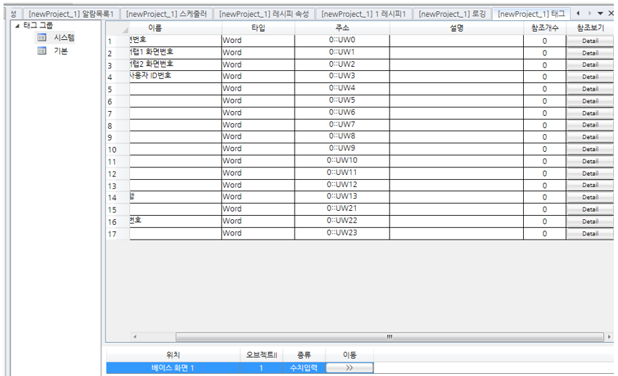Screen dimensions: 618x376
Task: Click the 설명 column header
Action: (456, 28)
